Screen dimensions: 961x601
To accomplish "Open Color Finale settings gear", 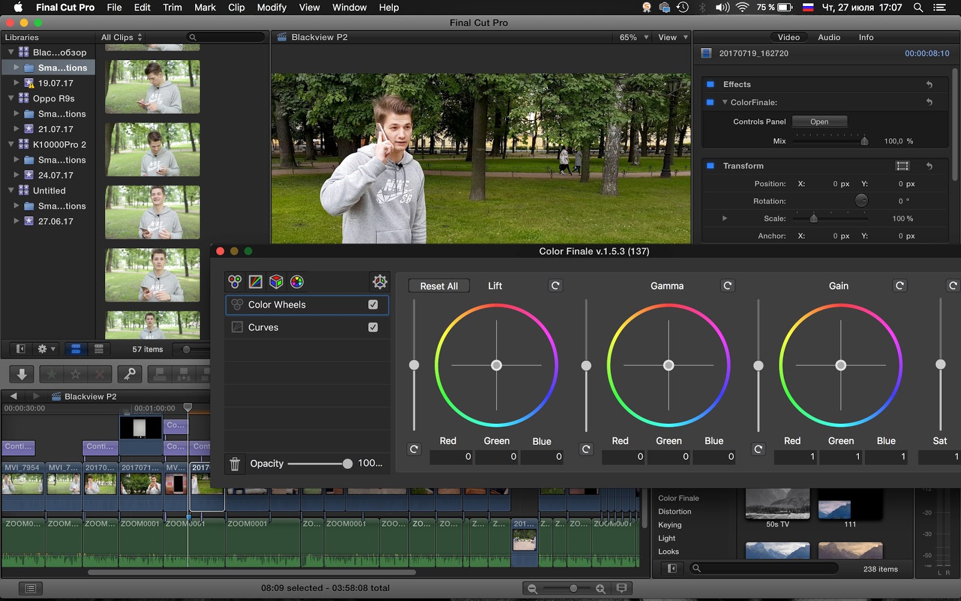I will [x=380, y=281].
